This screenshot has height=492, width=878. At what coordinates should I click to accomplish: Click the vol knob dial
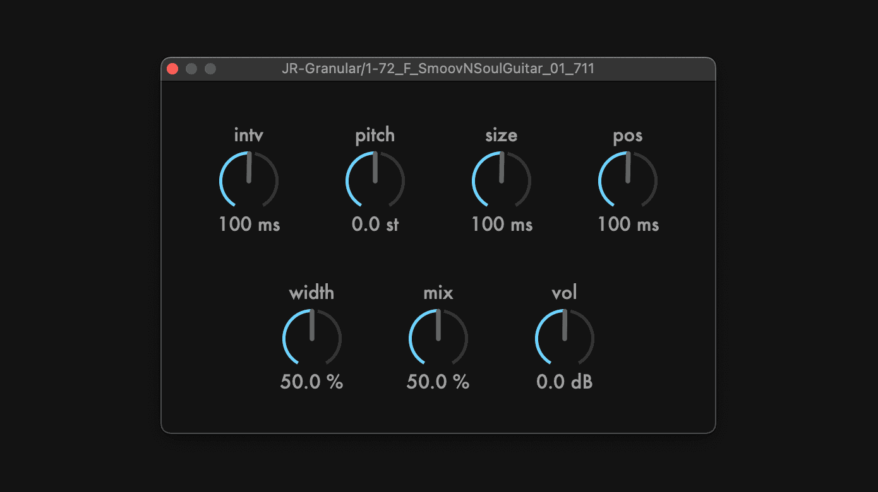[565, 338]
